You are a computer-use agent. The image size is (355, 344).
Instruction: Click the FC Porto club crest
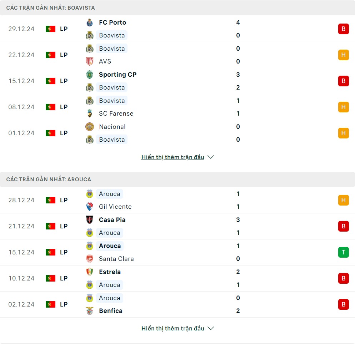90,22
